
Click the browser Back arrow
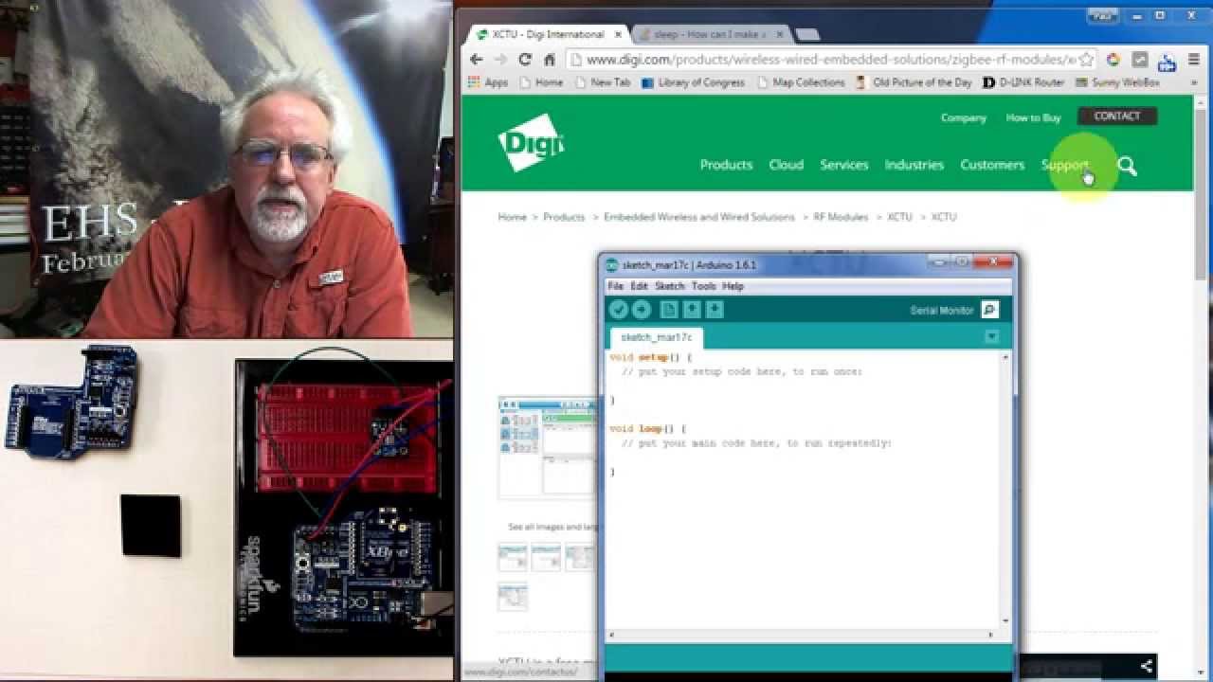point(477,60)
